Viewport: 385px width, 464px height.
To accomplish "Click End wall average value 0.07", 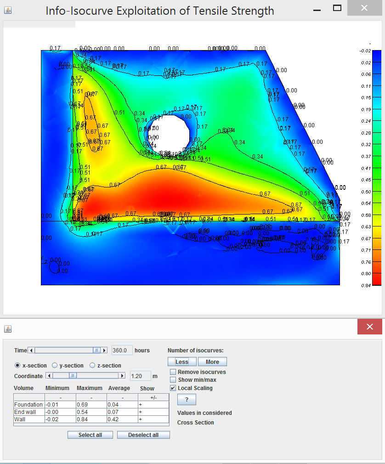I will coord(123,412).
